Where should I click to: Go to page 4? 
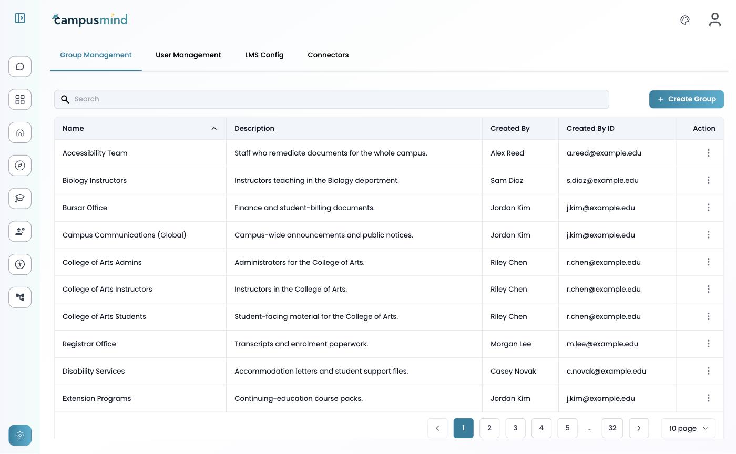coord(541,428)
